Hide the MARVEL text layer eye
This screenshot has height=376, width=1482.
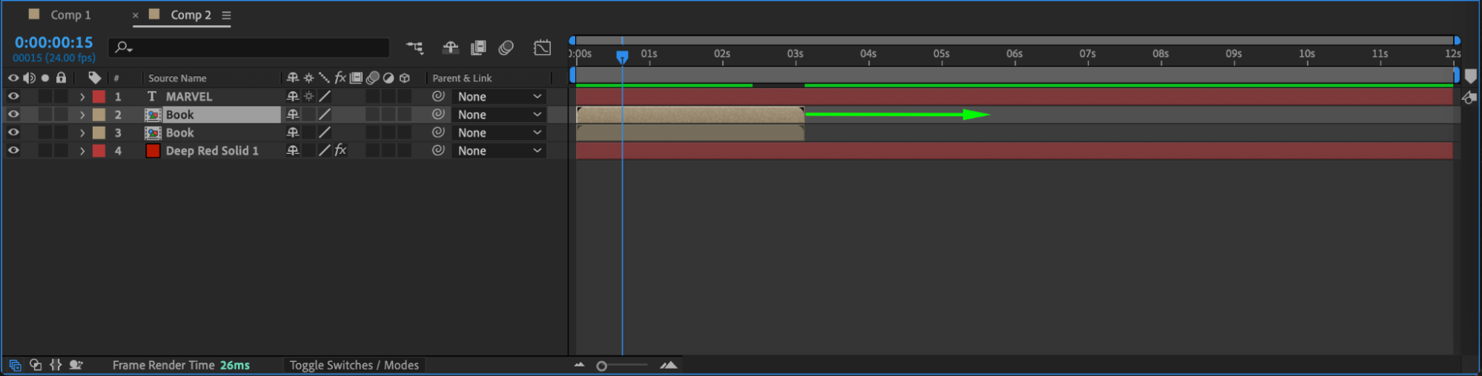click(x=13, y=96)
